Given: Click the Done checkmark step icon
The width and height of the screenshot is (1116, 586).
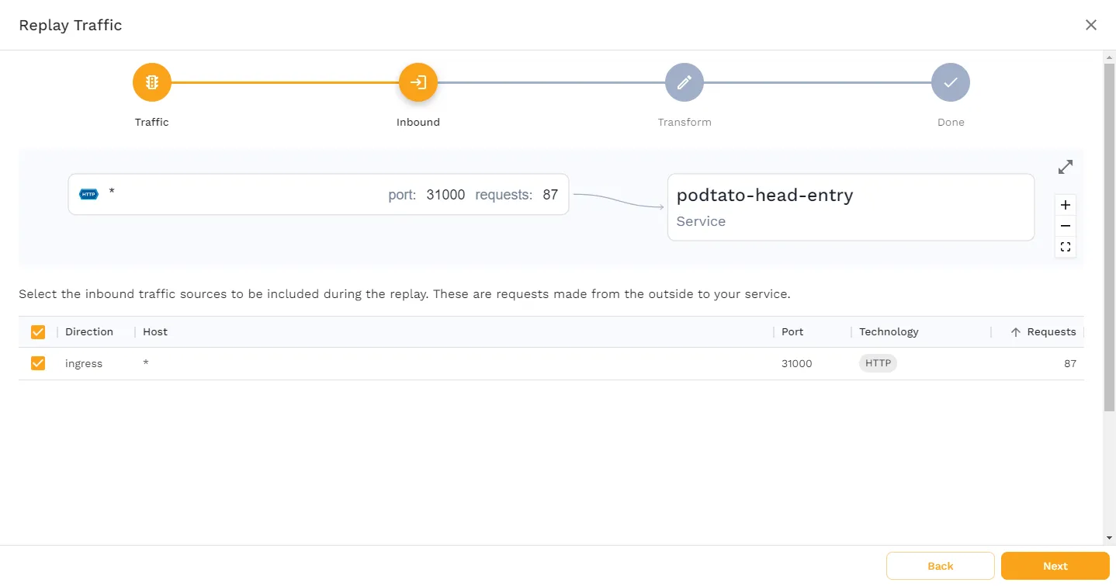Looking at the screenshot, I should tap(950, 81).
